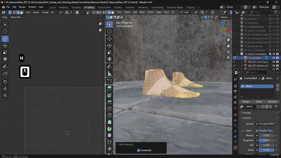Collapse the 11 Human Unwrapping collection

click(238, 54)
